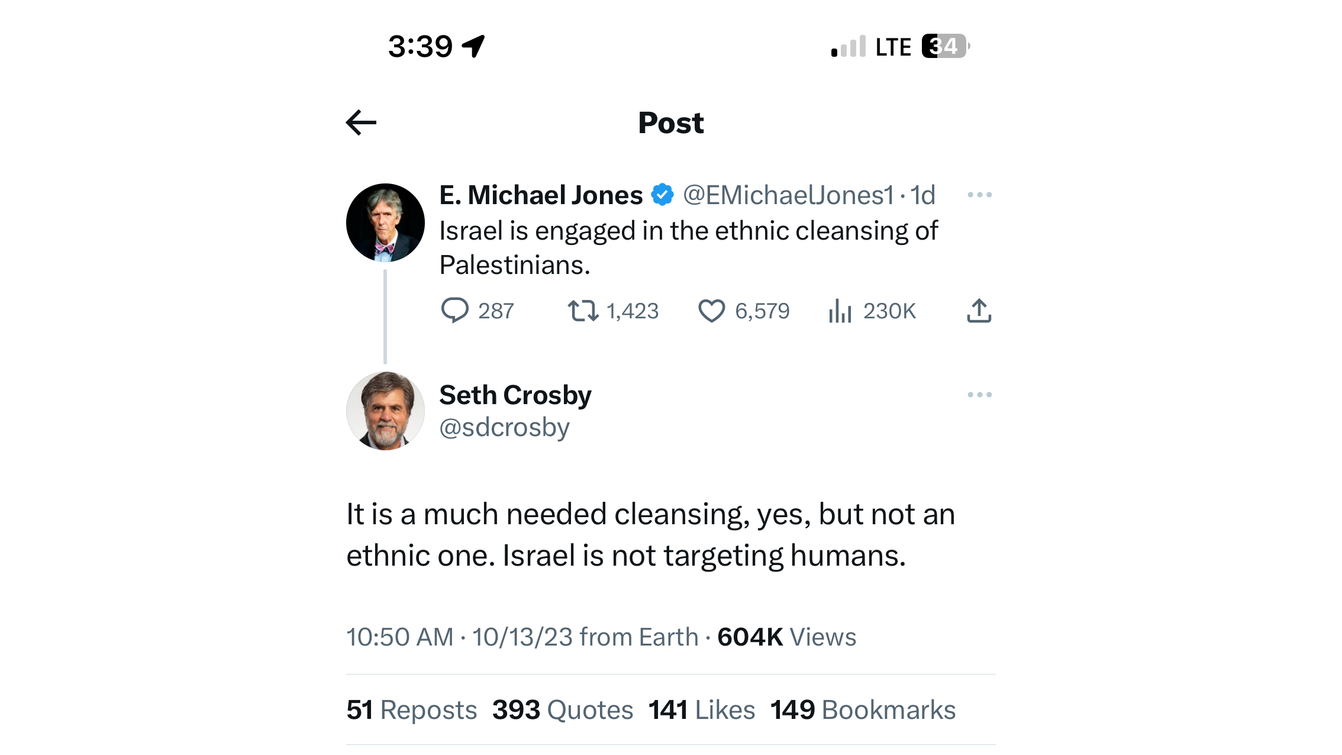Open E. Michael Jones profile picture
The image size is (1342, 755).
pyautogui.click(x=385, y=222)
